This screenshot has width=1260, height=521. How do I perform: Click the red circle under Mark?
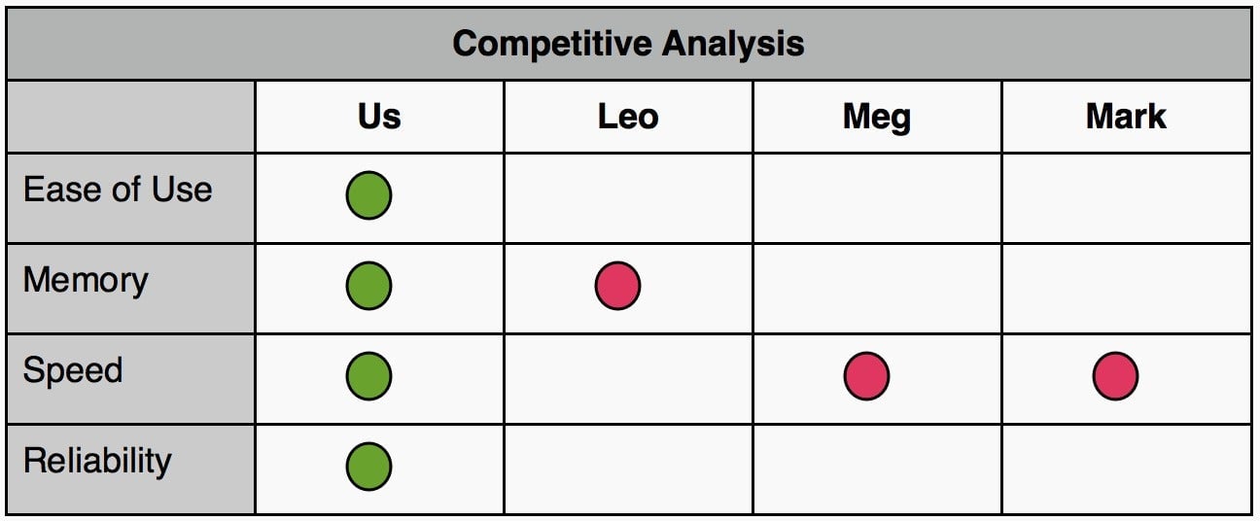tap(1115, 376)
